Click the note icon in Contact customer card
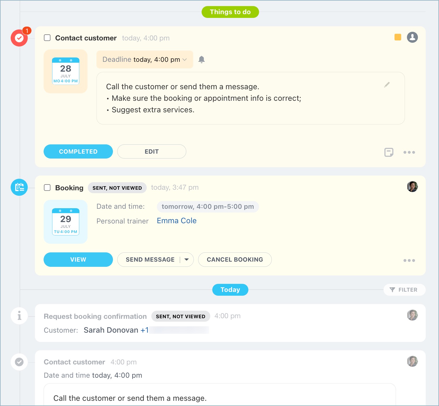Image resolution: width=439 pixels, height=406 pixels. (389, 152)
